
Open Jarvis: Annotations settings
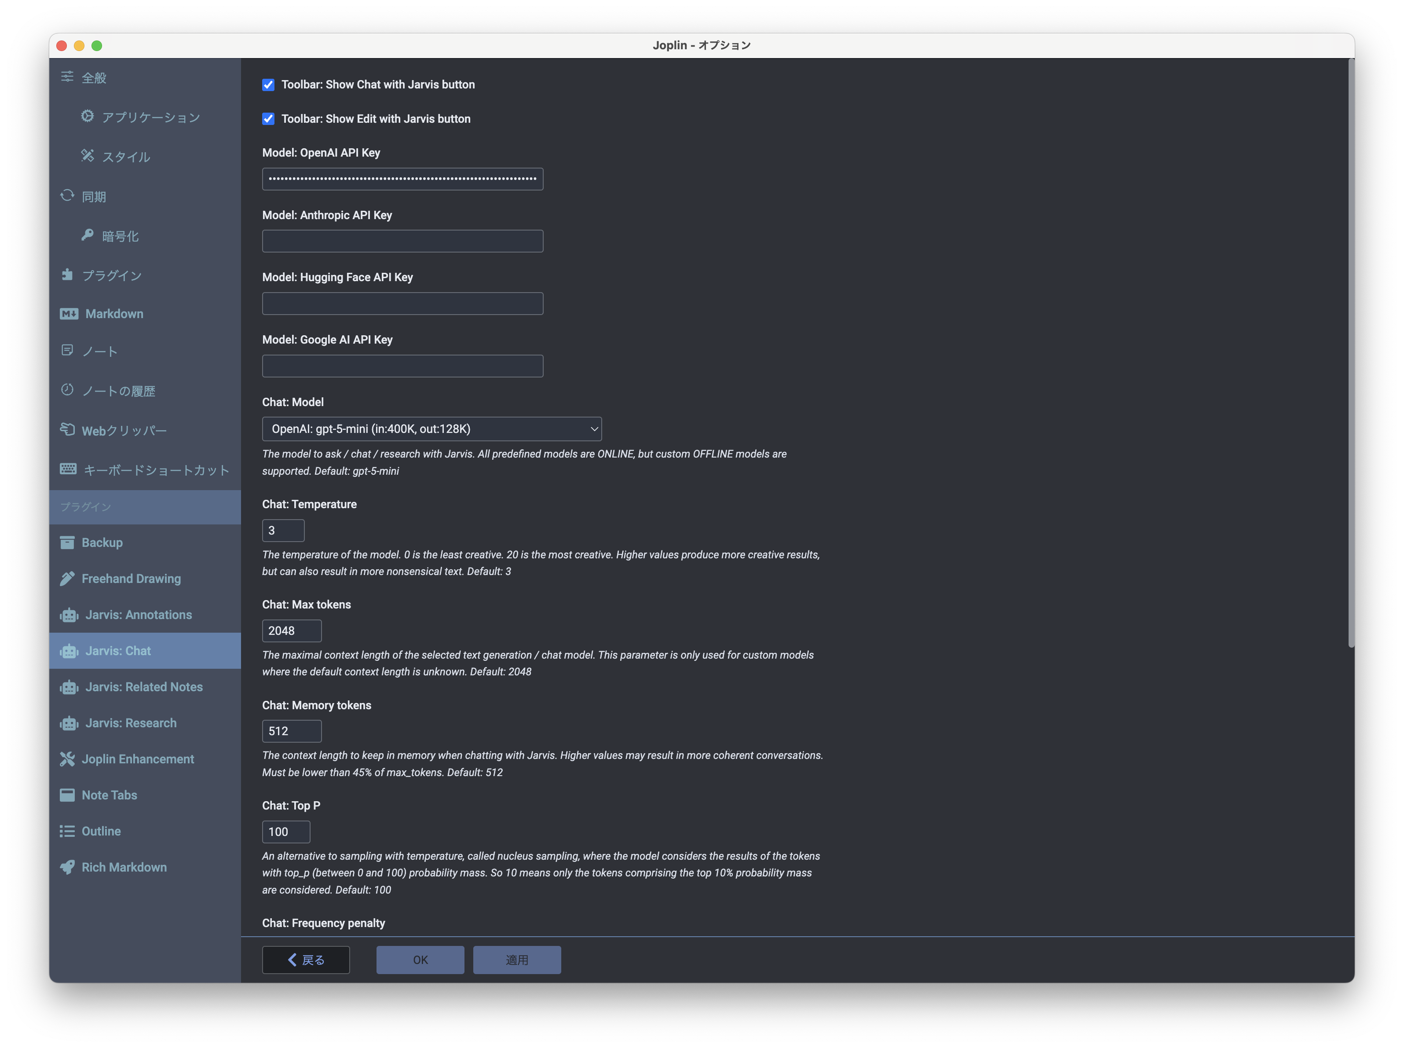138,614
